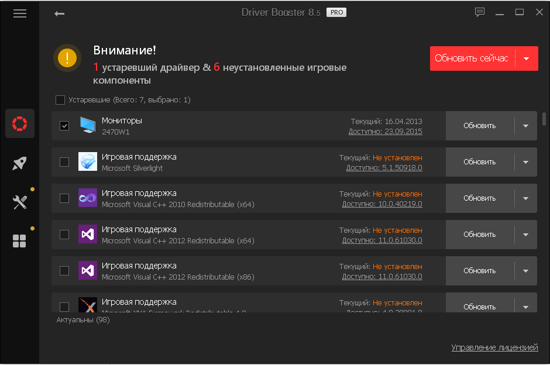This screenshot has width=550, height=365.
Task: Check the Visual C++ 2012 (x64) checkbox
Action: [x=64, y=234]
